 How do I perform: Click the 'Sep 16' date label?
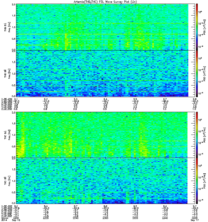pyautogui.click(x=16, y=220)
